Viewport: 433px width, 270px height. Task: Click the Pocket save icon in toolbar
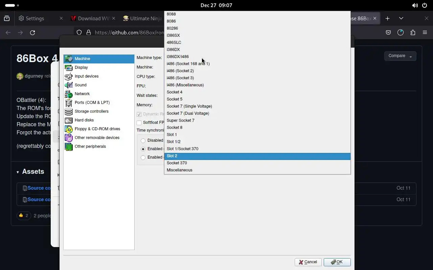click(388, 32)
